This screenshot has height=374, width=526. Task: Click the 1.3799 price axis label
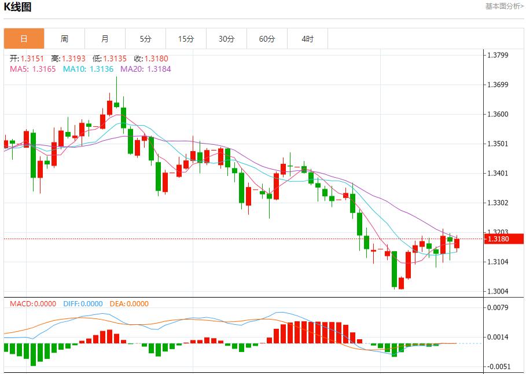pyautogui.click(x=498, y=56)
